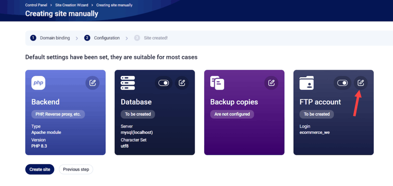The width and height of the screenshot is (393, 186).
Task: Click the 'PHP, Reverse proxy, etc.' badge
Action: coord(58,114)
